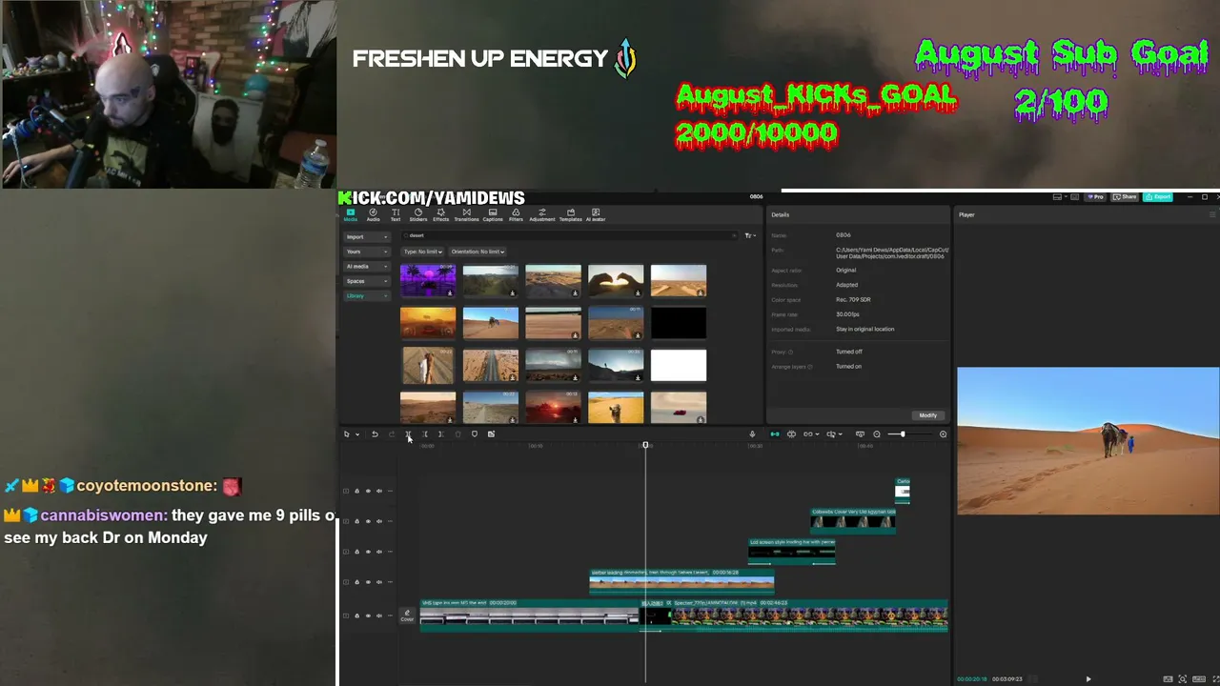Open the AI avatar tab

pyautogui.click(x=596, y=215)
